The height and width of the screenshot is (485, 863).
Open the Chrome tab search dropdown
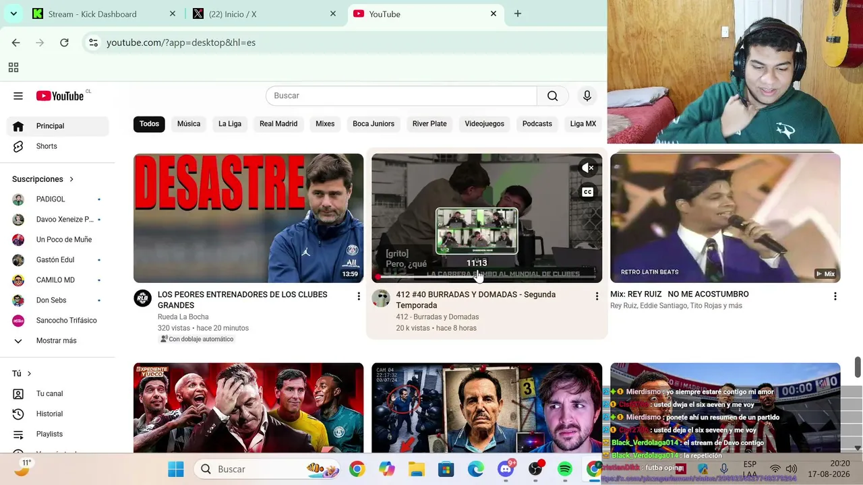[13, 13]
